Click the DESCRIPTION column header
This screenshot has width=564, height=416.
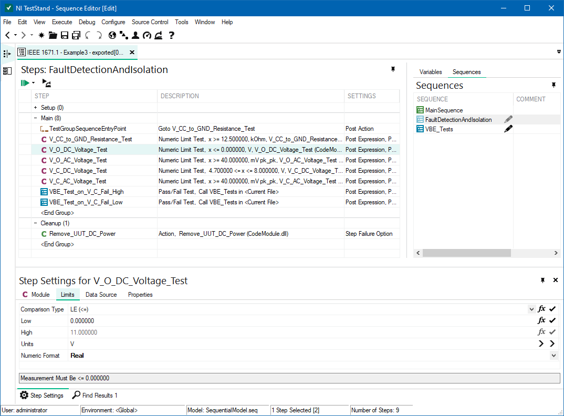click(x=250, y=96)
